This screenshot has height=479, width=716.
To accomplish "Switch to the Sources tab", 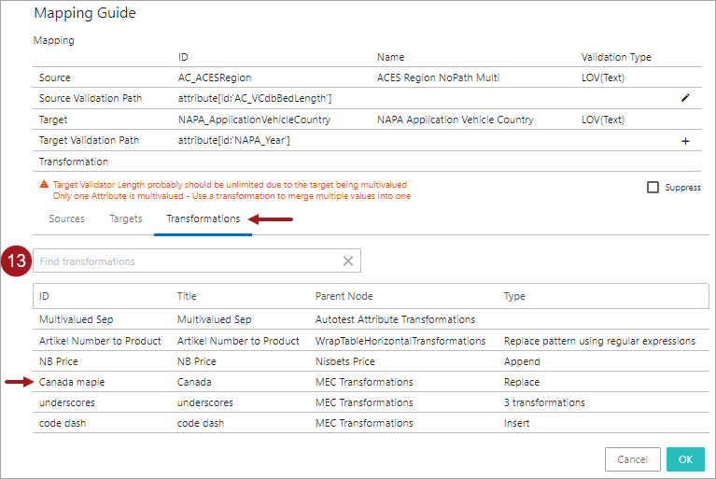I will (x=66, y=218).
